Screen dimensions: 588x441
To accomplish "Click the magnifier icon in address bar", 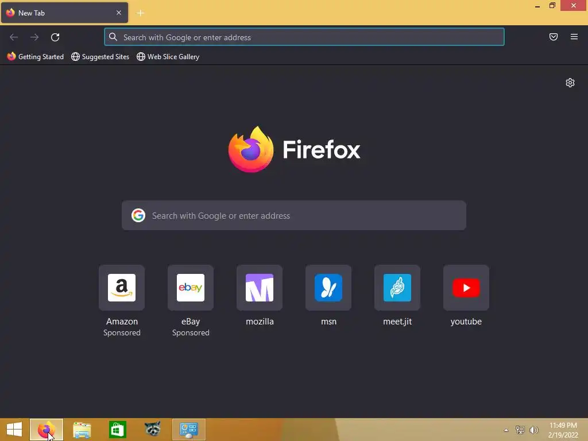I will tap(113, 37).
